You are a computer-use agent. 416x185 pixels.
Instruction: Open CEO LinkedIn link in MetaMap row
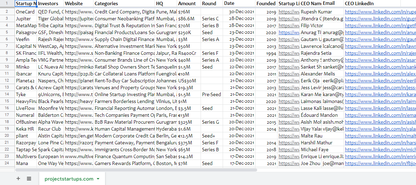coord(380,25)
